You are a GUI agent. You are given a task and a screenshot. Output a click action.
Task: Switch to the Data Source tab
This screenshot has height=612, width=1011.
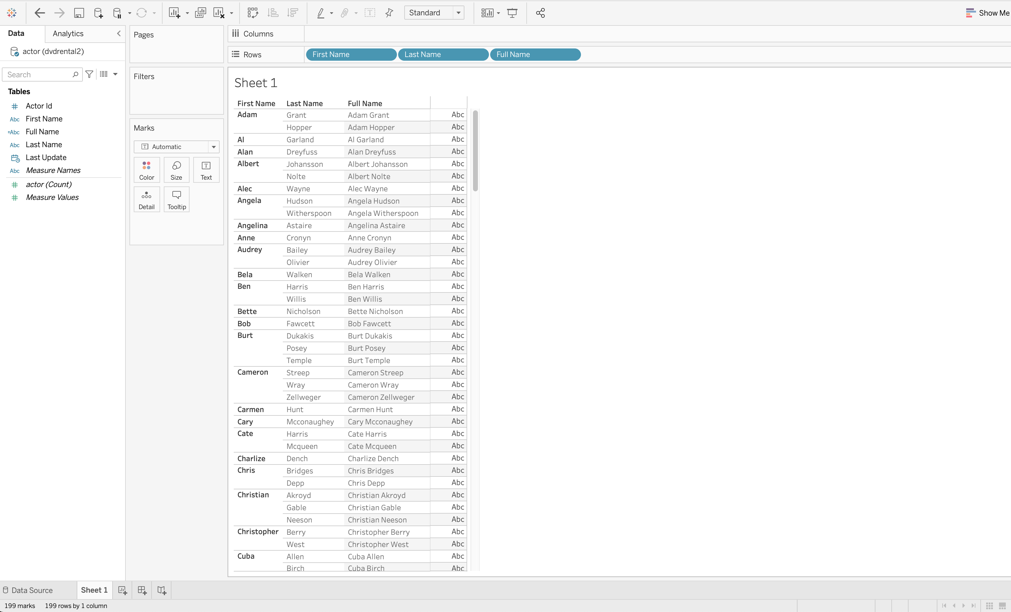coord(32,590)
